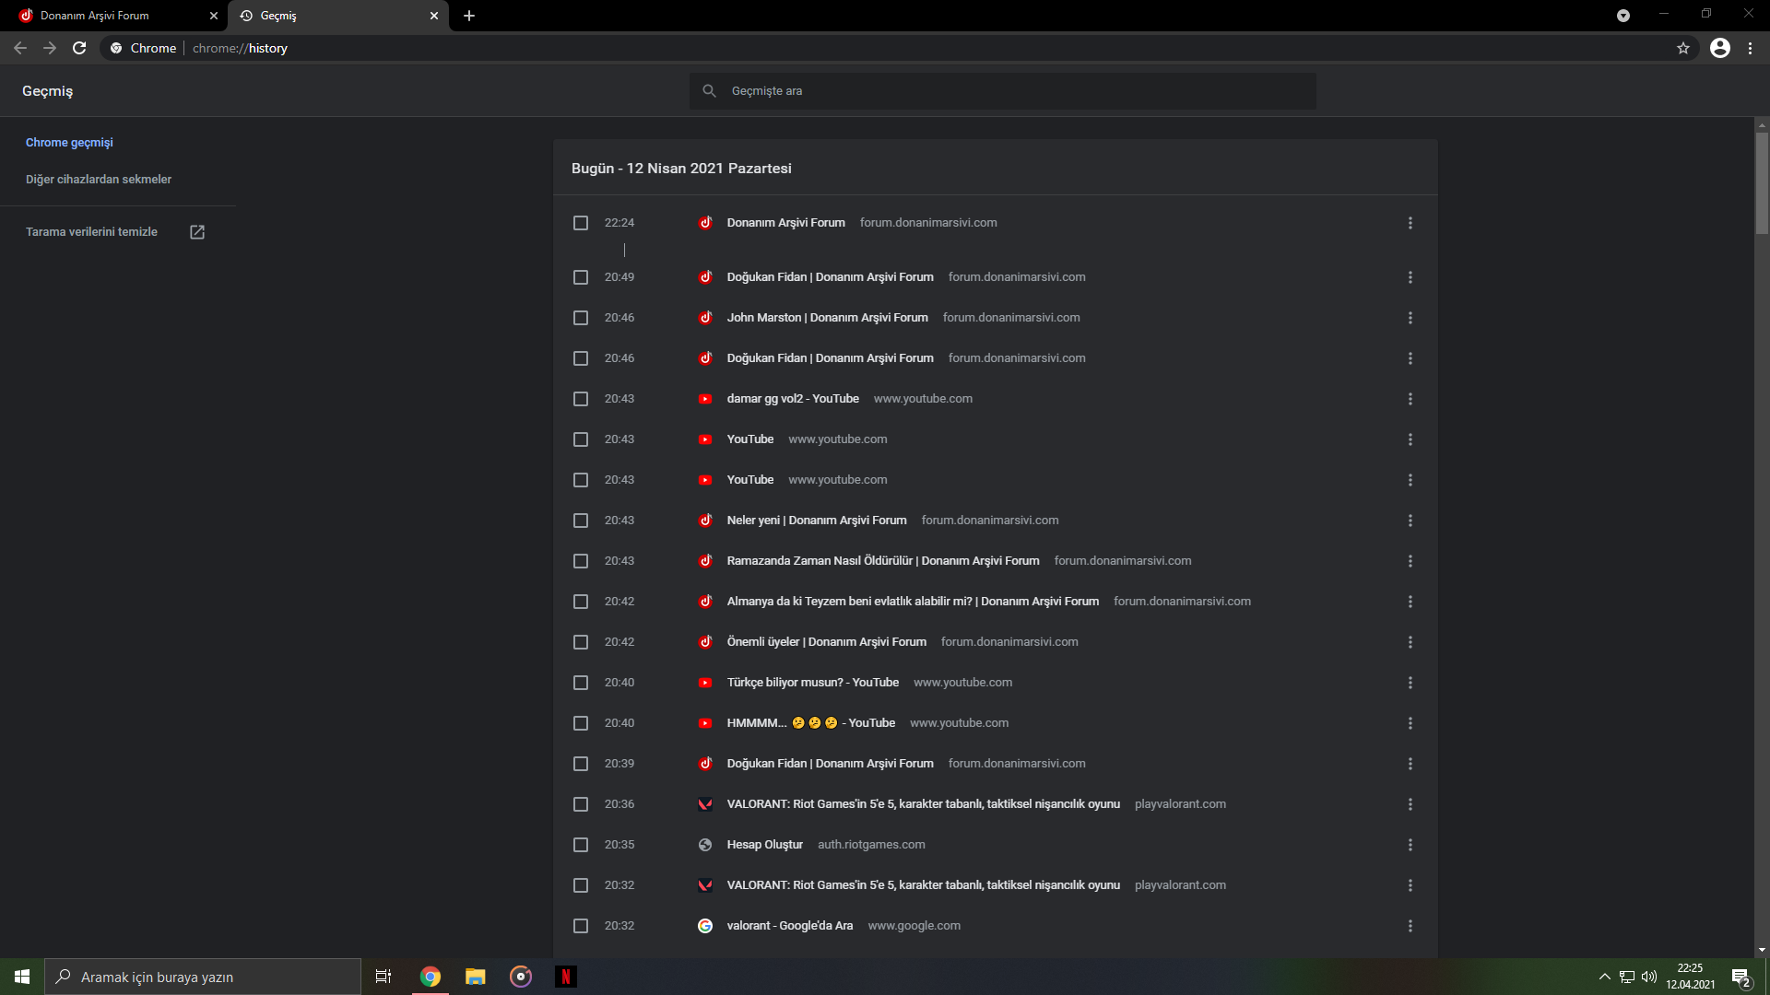Image resolution: width=1770 pixels, height=995 pixels.
Task: Toggle checkbox for VALORANT entry at 20:36
Action: tap(581, 803)
